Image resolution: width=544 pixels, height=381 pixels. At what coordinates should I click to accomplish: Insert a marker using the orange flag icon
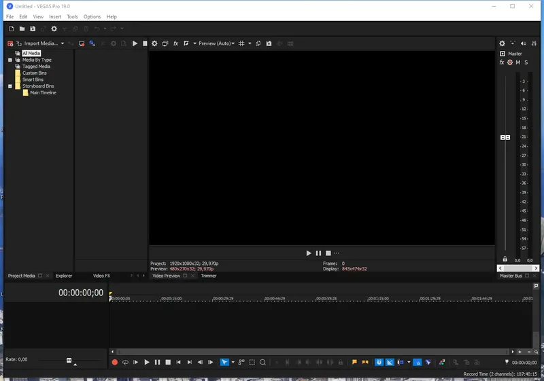[x=354, y=362]
